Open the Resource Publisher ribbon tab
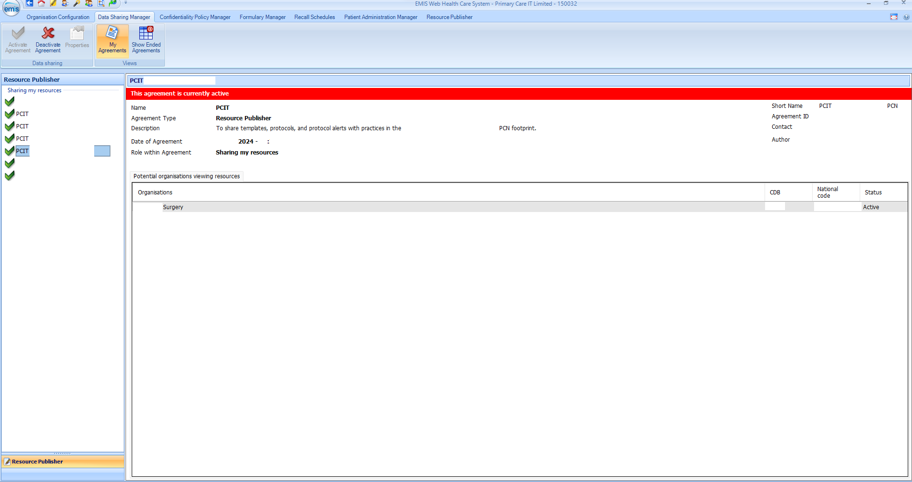Viewport: 912px width, 482px height. click(x=449, y=17)
